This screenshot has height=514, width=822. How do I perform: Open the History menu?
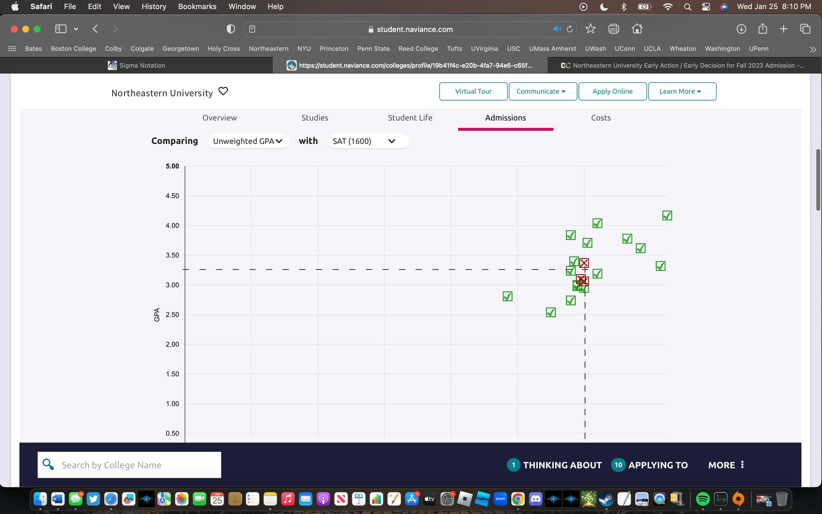154,6
